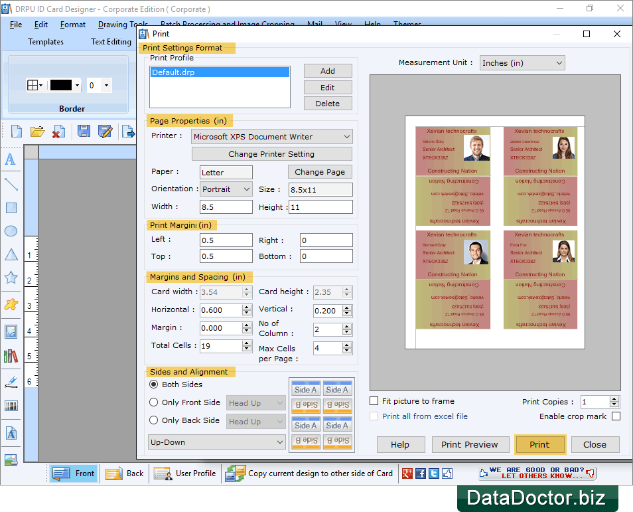Viewport: 633px width, 512px height.
Task: Open the border style grid dropdown
Action: click(x=35, y=85)
